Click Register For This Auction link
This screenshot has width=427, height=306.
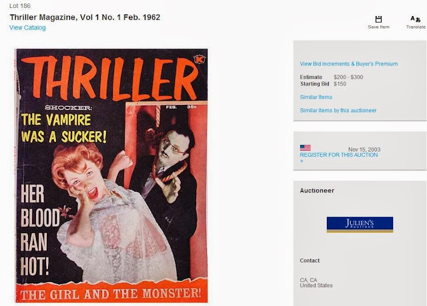(x=339, y=155)
